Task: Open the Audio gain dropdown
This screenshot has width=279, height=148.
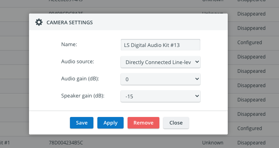Action: 161,79
